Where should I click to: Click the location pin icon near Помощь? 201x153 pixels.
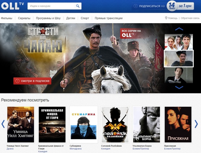(166, 18)
